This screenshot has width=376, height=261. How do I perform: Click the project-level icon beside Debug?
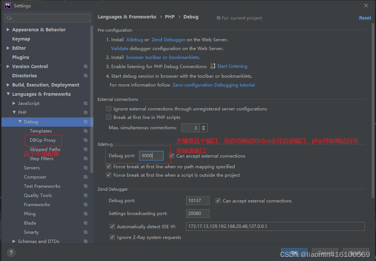click(x=85, y=122)
